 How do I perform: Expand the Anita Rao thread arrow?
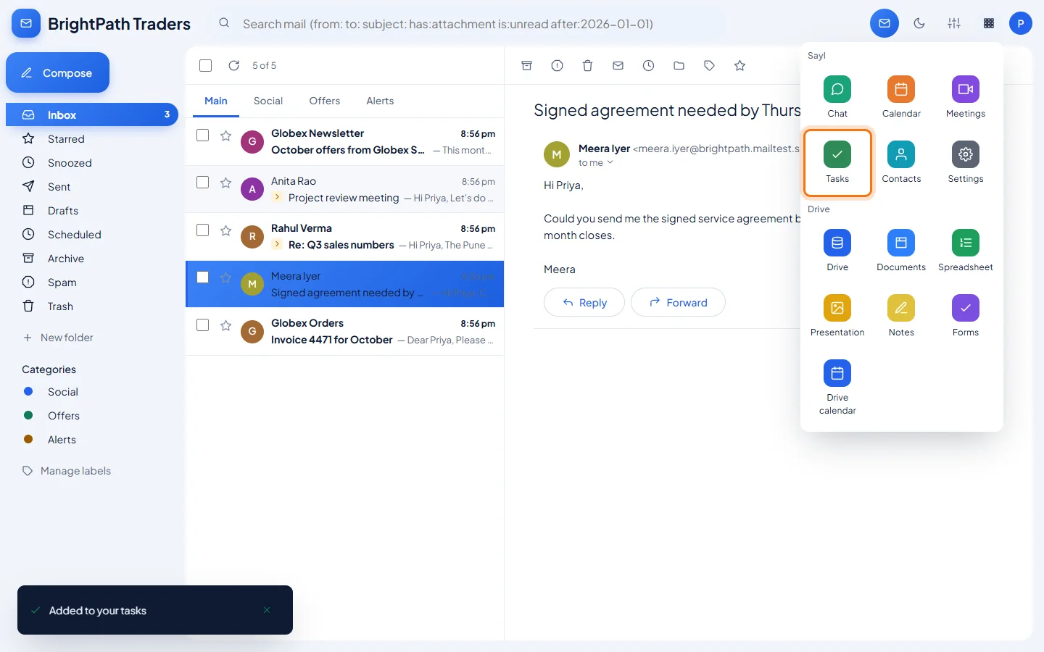pos(277,197)
